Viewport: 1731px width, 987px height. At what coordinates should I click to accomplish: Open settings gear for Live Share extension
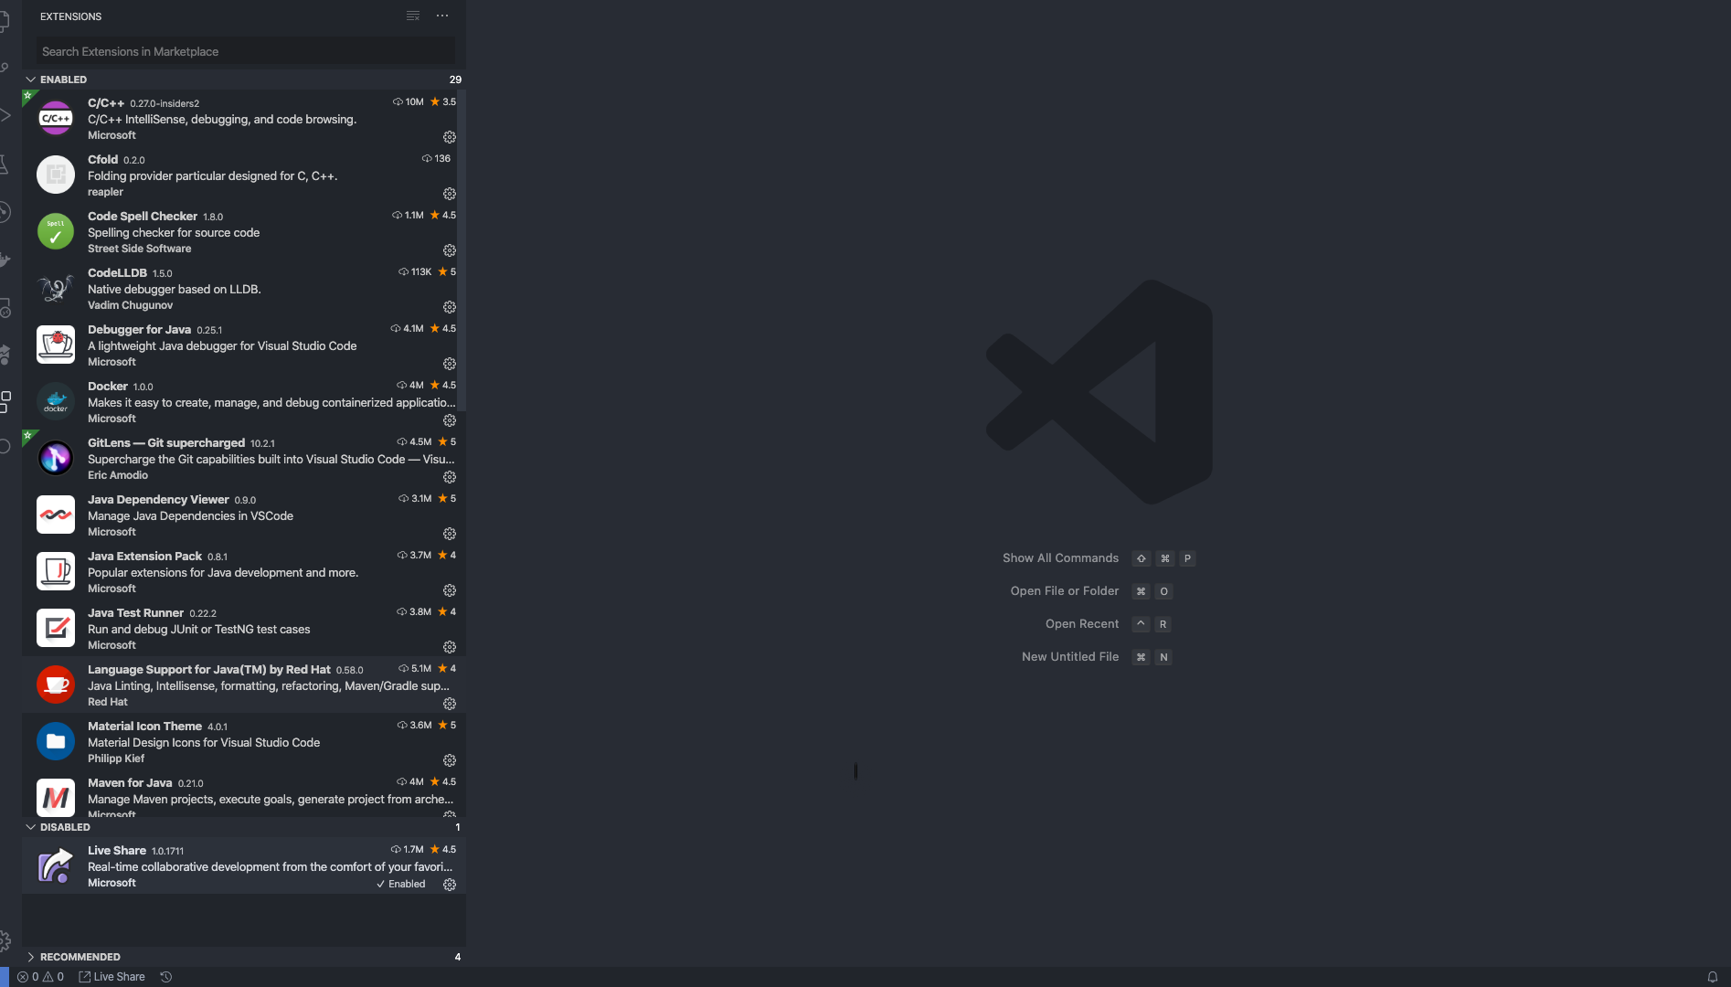coord(449,884)
